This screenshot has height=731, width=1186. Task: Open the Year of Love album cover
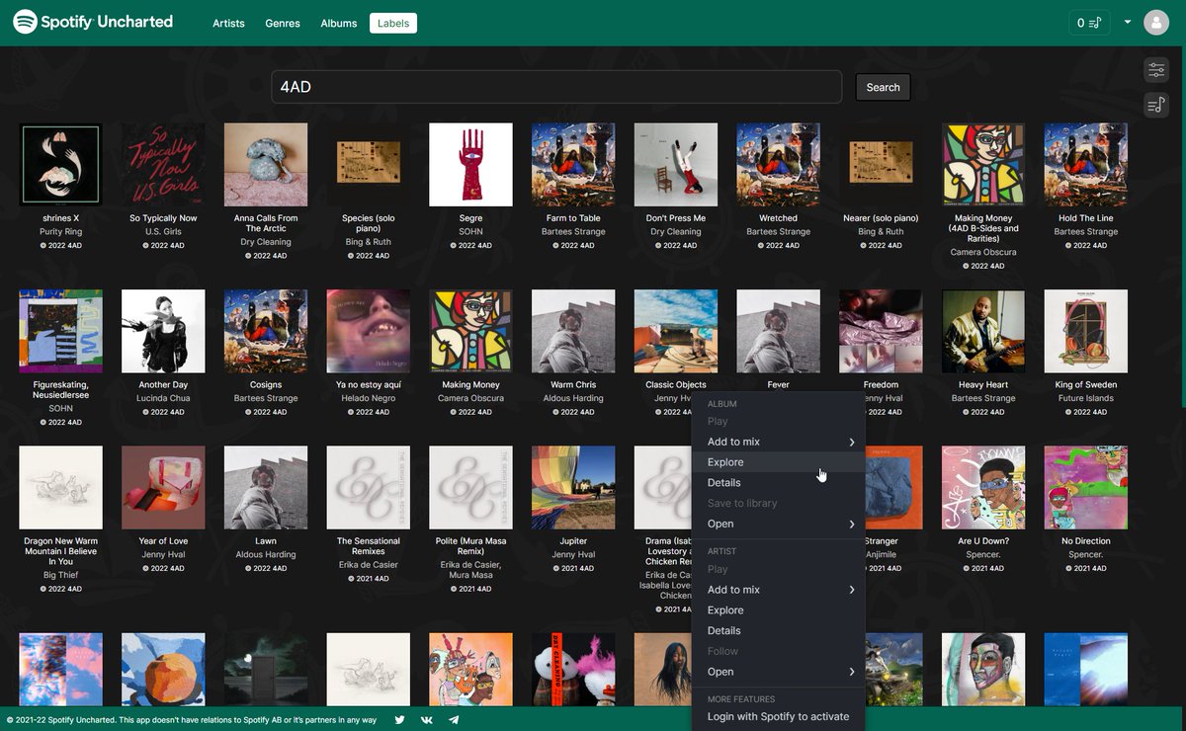[163, 487]
